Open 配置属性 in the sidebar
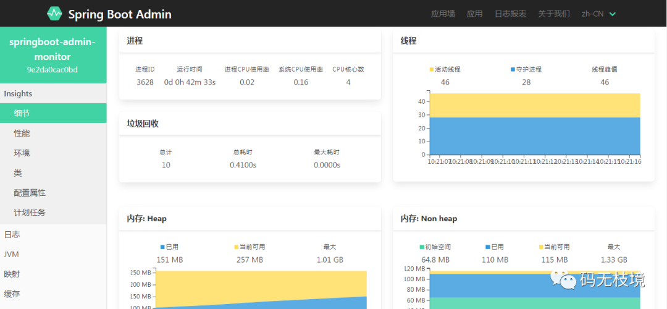The width and height of the screenshot is (667, 309). point(30,192)
